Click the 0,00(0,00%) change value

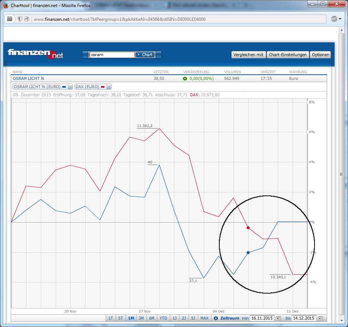202,78
